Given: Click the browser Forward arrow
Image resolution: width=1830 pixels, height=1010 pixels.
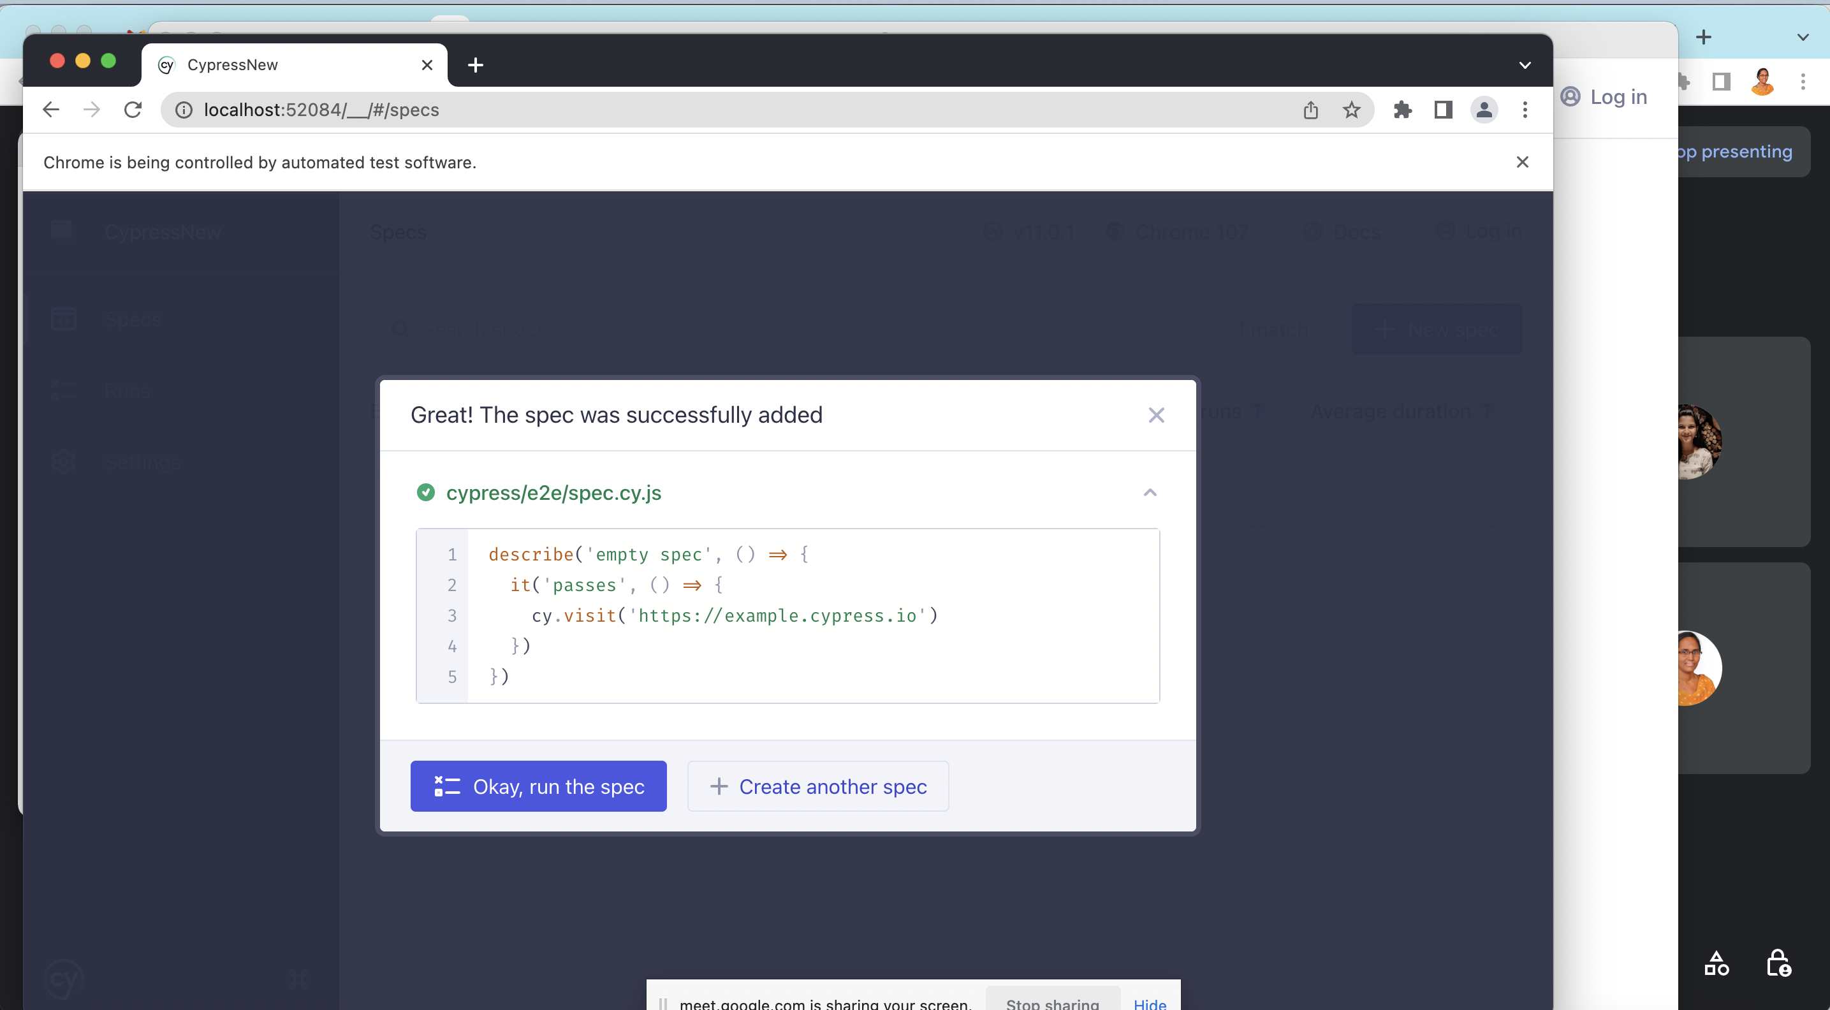Looking at the screenshot, I should 92,110.
